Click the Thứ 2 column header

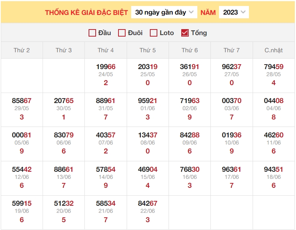tap(22, 50)
